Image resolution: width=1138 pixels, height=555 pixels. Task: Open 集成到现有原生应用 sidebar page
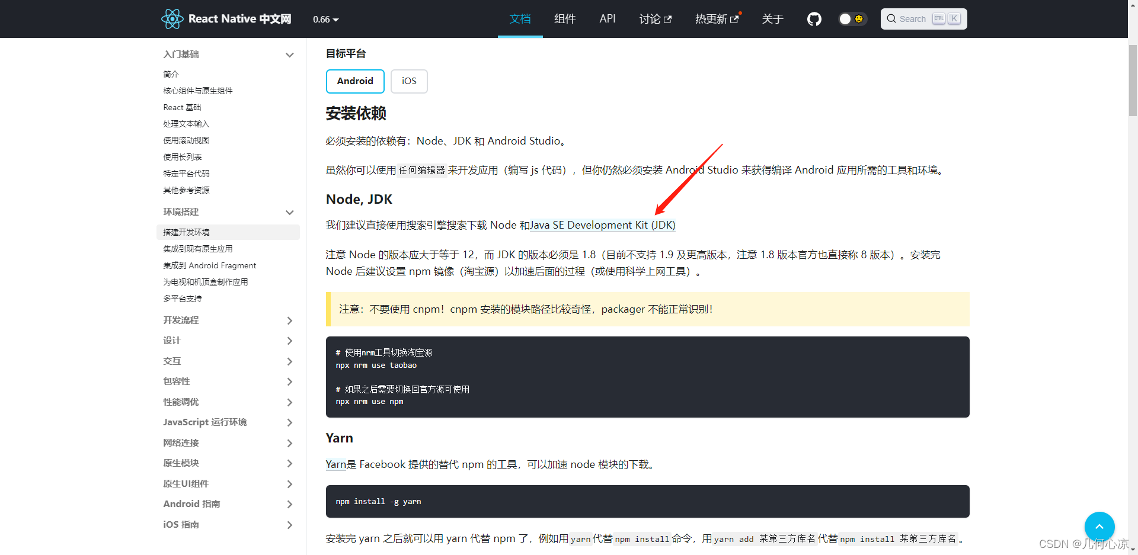pyautogui.click(x=198, y=249)
